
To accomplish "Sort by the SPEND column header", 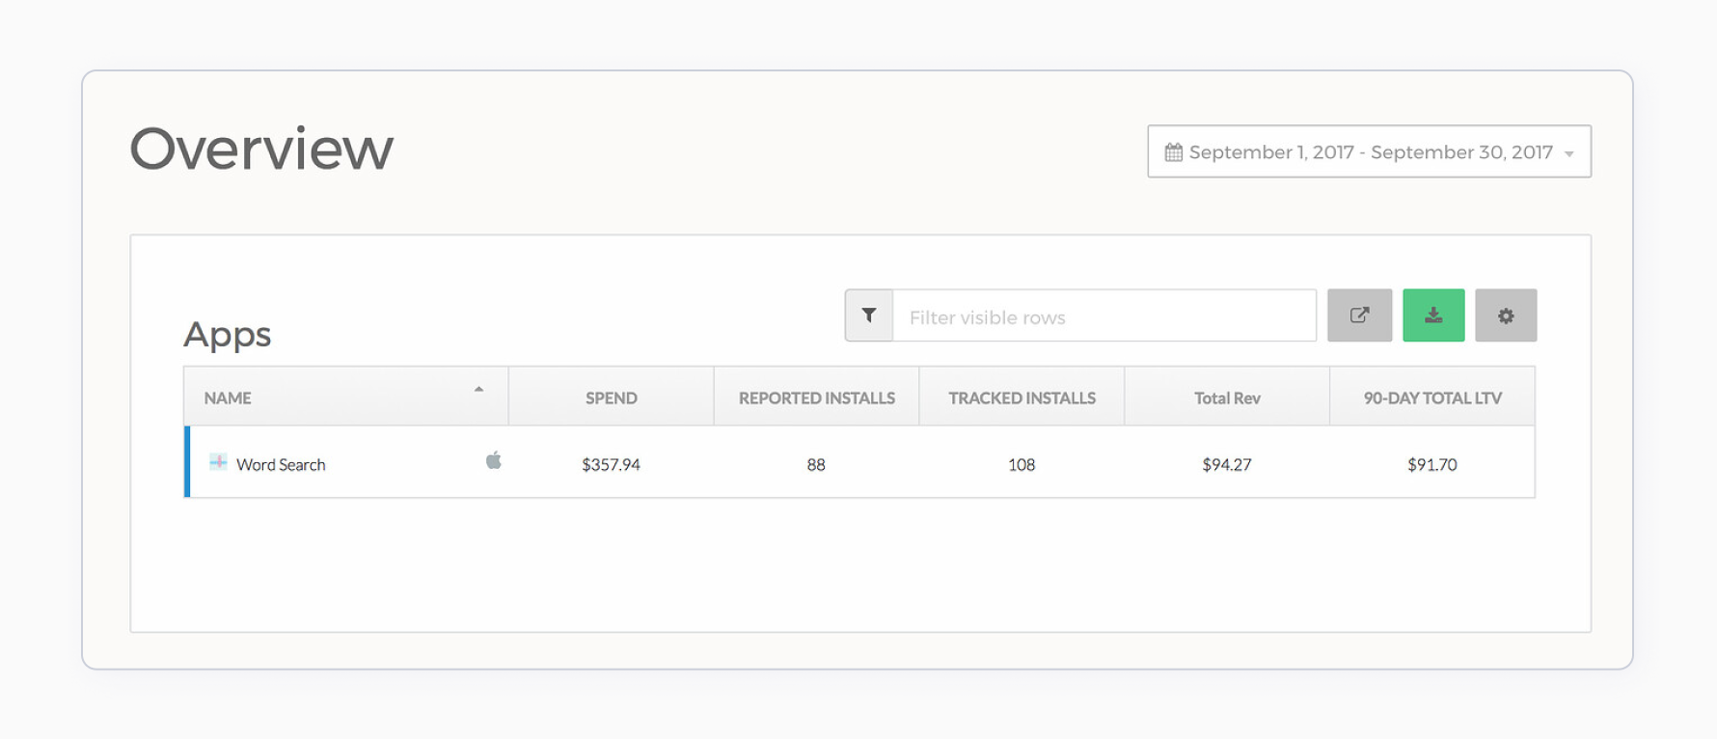I will (611, 397).
